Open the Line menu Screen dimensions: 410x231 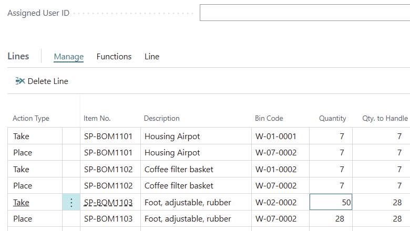tap(152, 57)
